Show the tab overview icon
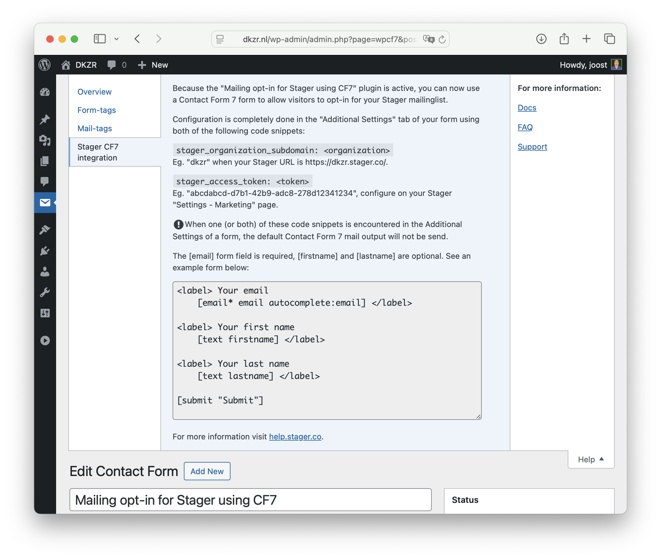The image size is (661, 559). pyautogui.click(x=609, y=39)
